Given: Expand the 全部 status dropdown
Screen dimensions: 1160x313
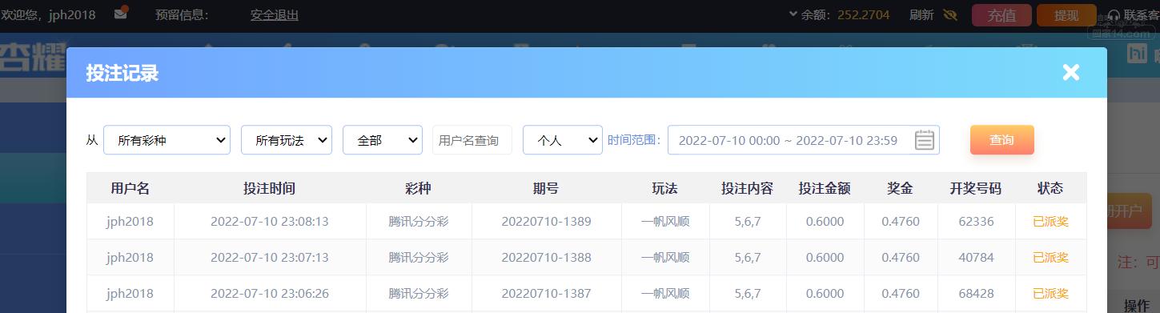Looking at the screenshot, I should (x=383, y=139).
